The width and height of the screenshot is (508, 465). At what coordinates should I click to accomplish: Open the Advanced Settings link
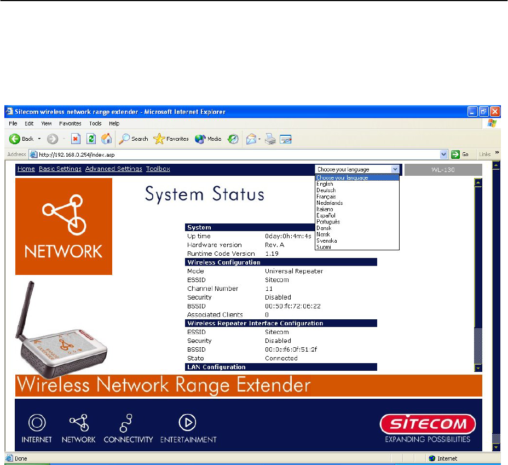coord(114,169)
